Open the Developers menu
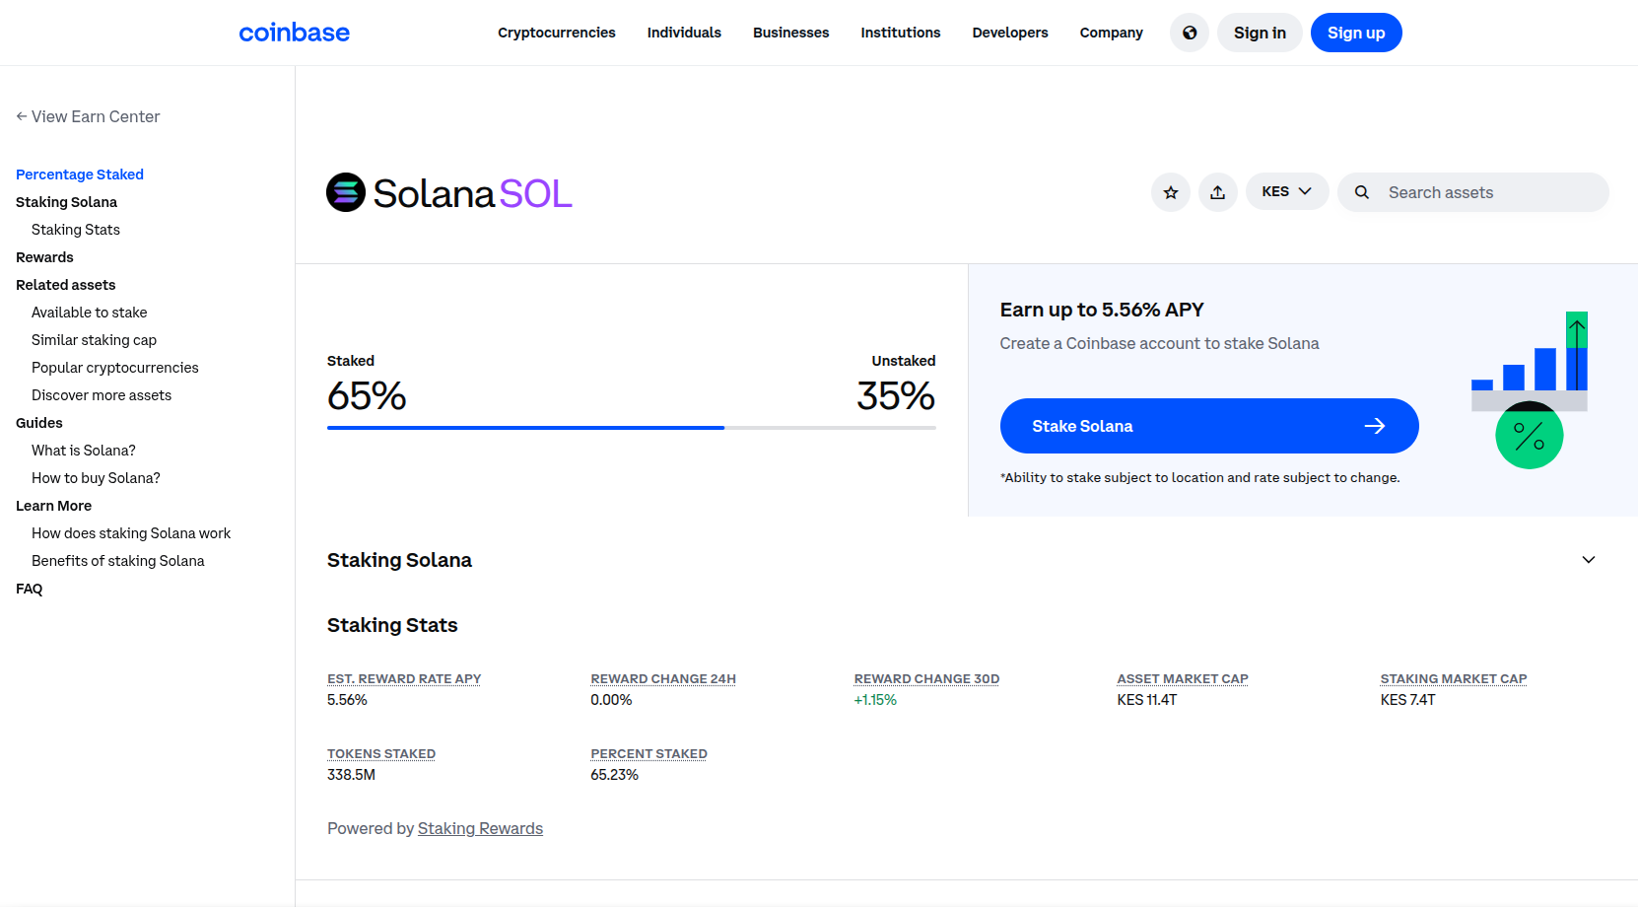Image resolution: width=1638 pixels, height=907 pixels. pos(1009,33)
